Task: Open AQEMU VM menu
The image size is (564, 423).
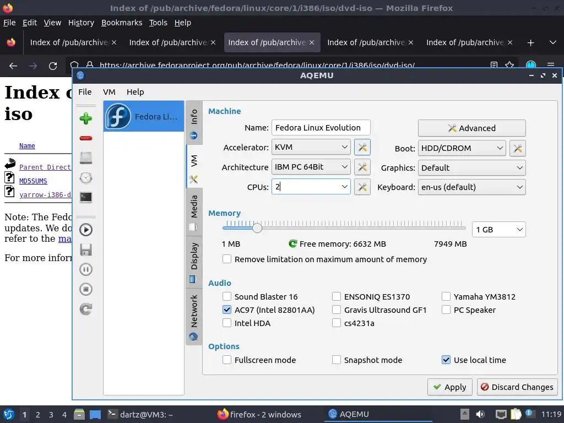Action: click(x=109, y=92)
